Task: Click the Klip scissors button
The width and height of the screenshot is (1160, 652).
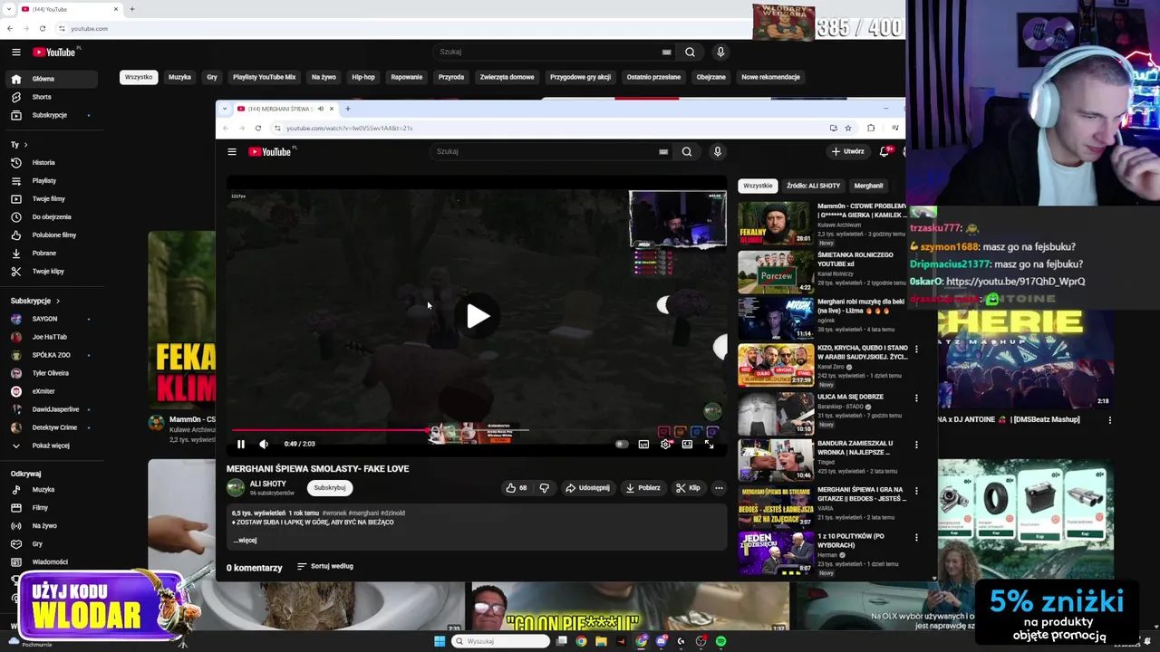Action: pyautogui.click(x=688, y=487)
